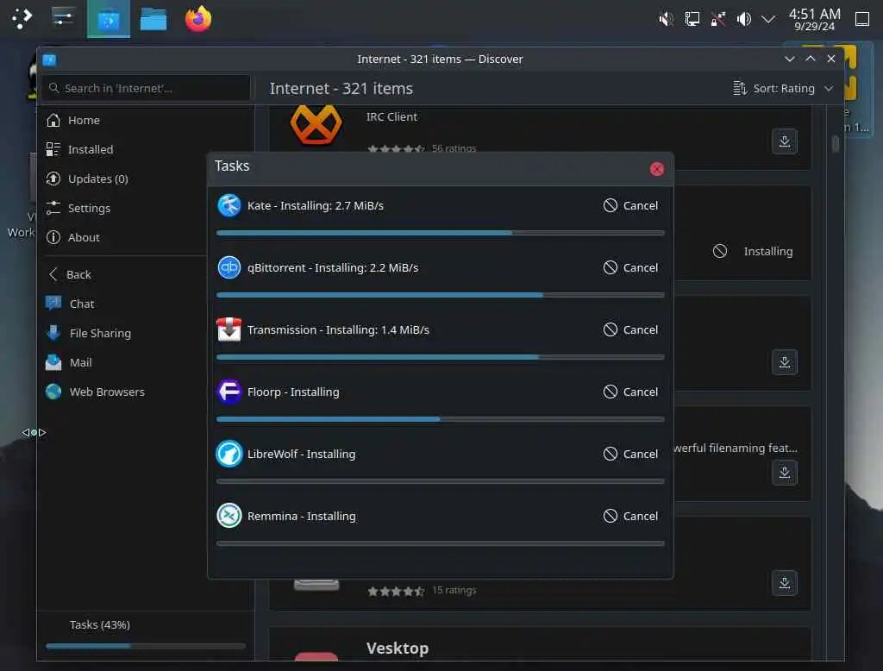Click the search field in Internet

click(x=146, y=89)
